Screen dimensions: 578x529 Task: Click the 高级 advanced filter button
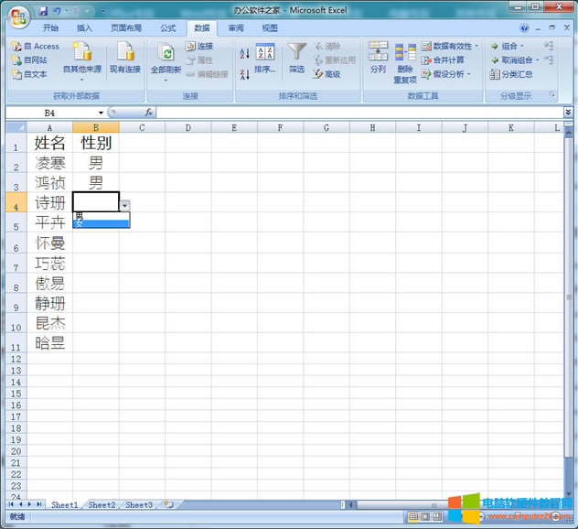327,74
